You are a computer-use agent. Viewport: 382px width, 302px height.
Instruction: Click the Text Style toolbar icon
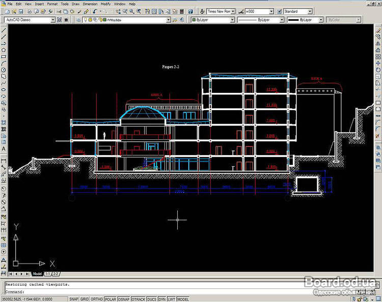coord(203,11)
